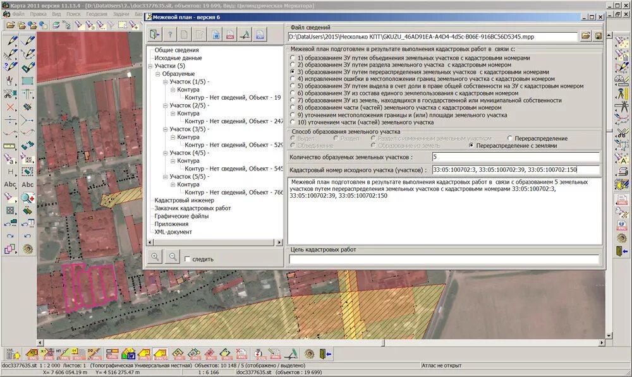Zoom out with the magnifier minus button
Viewport: 632px width, 377px height.
click(173, 256)
